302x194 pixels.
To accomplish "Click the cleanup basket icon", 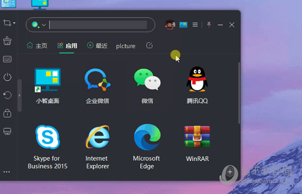I will coord(8,41).
